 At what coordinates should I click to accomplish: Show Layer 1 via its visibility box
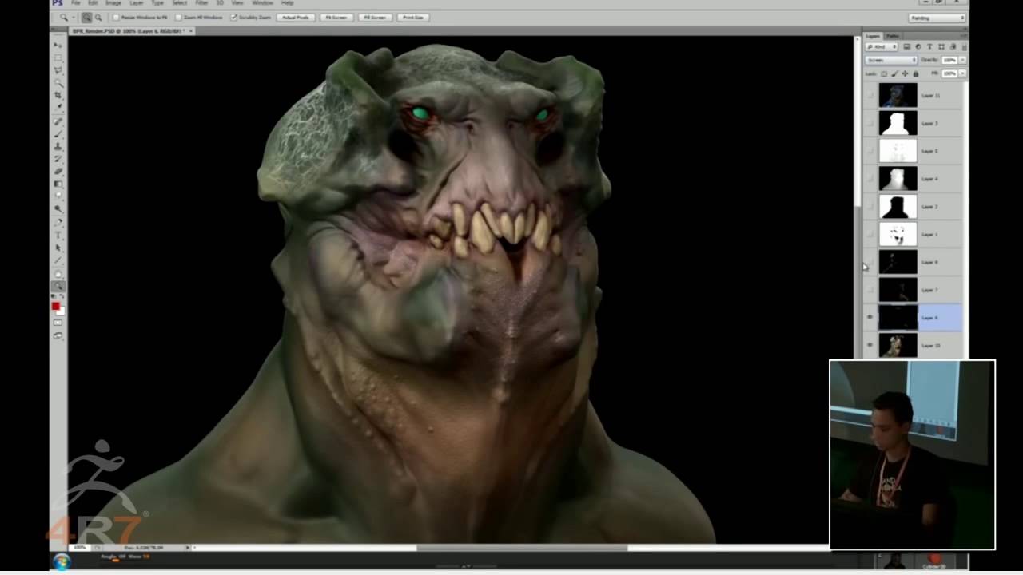870,234
